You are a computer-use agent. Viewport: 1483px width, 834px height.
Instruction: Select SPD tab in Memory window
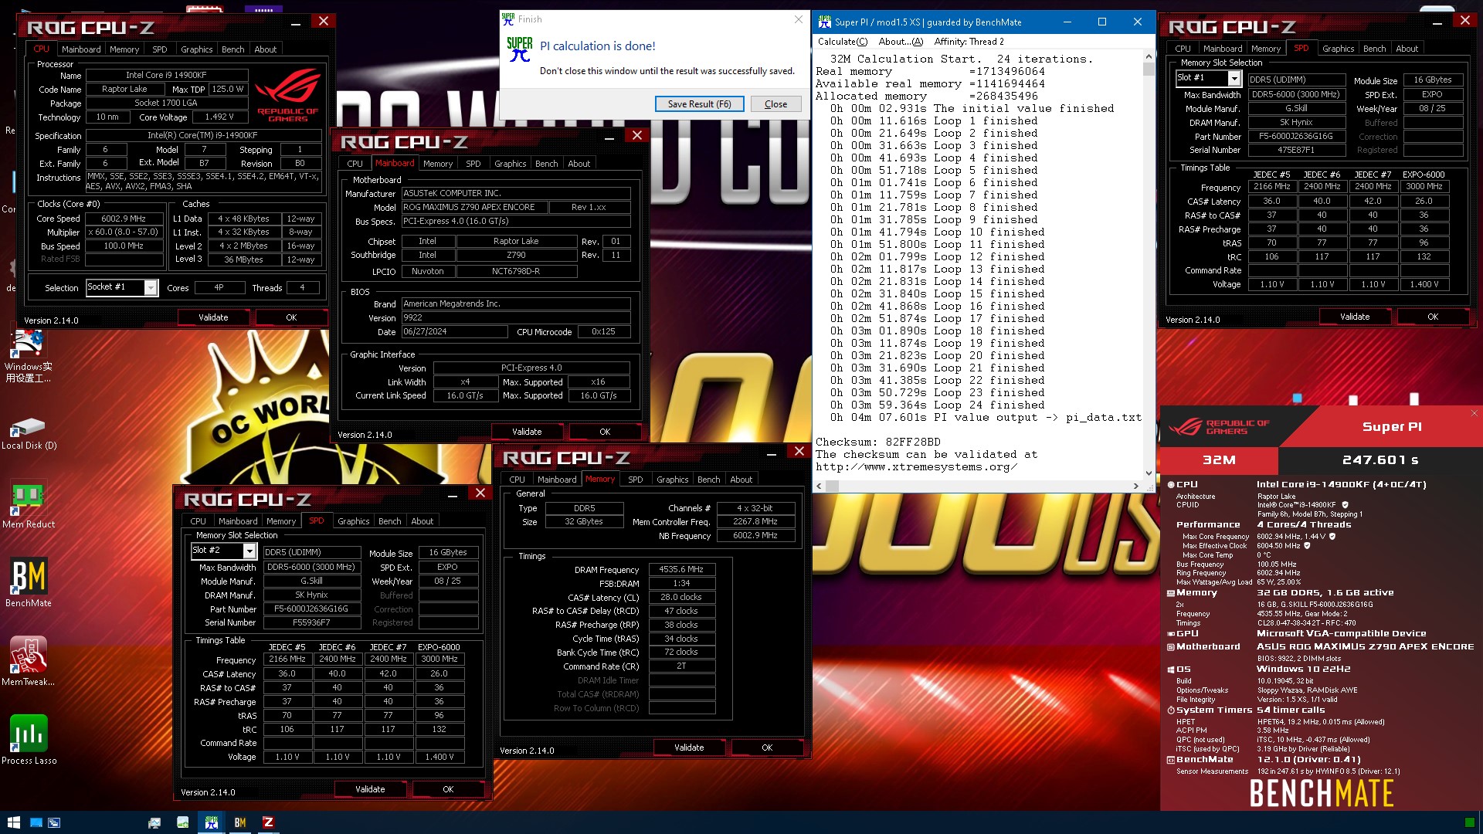tap(635, 480)
